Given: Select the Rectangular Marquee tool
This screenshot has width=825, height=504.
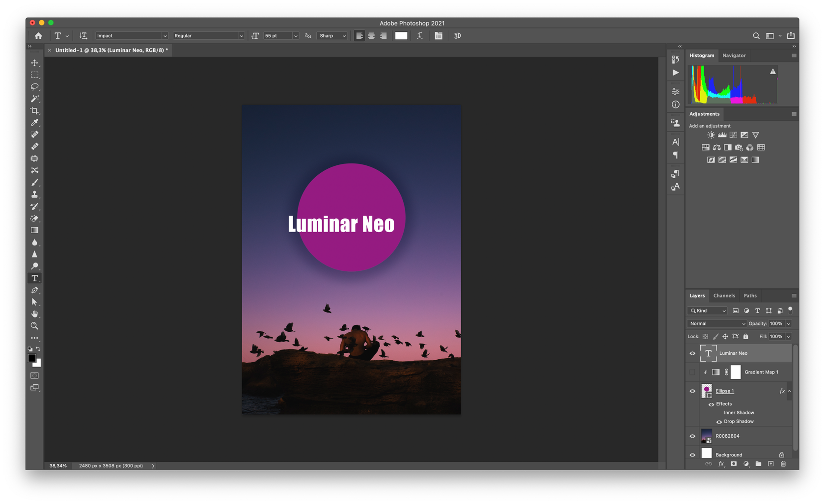Looking at the screenshot, I should [34, 75].
